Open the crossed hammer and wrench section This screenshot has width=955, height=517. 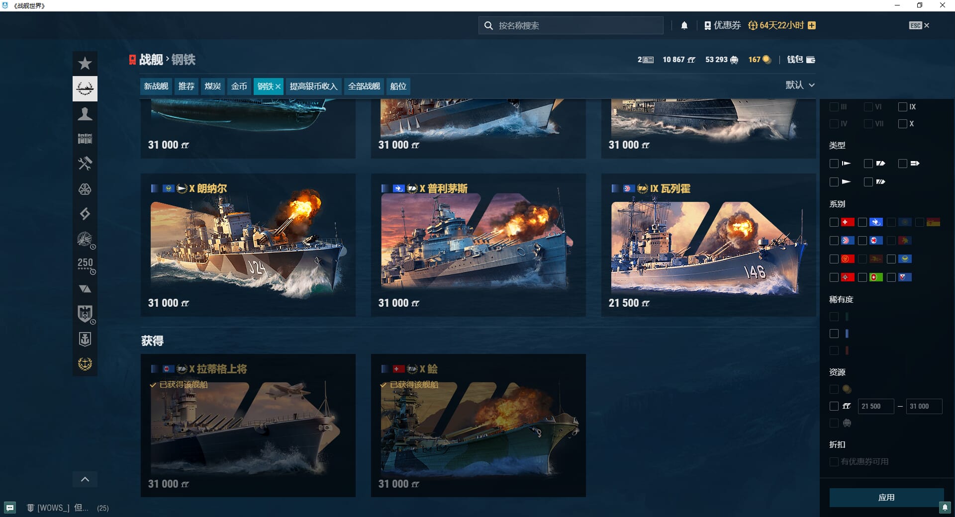pos(85,164)
